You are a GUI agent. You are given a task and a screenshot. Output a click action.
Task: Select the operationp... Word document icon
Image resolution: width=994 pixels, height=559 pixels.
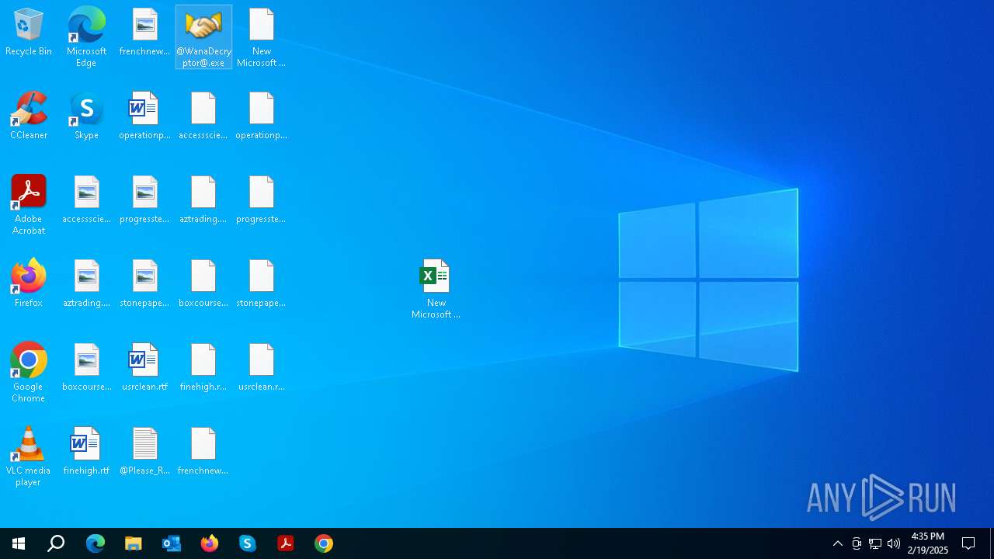click(x=144, y=117)
